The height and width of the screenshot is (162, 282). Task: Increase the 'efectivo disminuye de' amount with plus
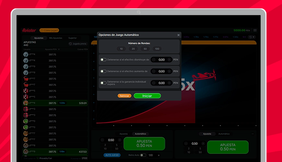tap(169, 60)
